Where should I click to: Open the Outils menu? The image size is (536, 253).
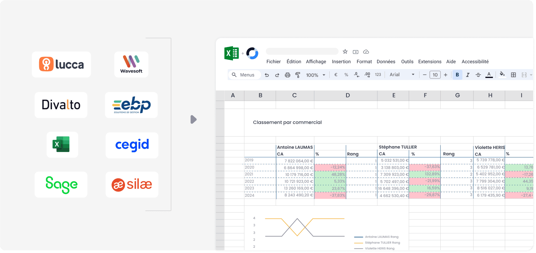pos(407,62)
